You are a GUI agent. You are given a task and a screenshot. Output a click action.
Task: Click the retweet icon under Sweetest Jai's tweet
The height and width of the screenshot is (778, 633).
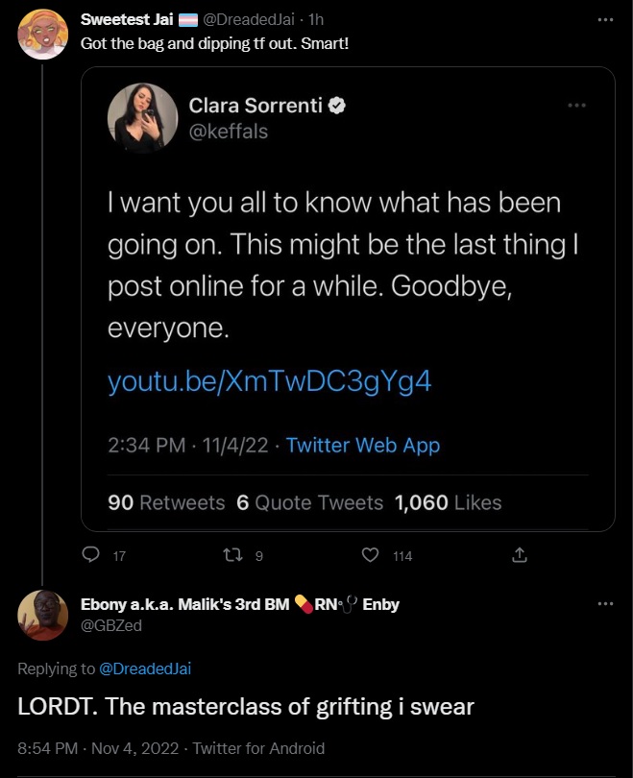pyautogui.click(x=231, y=555)
